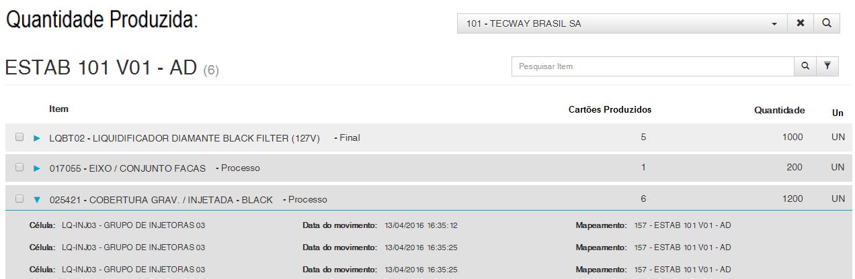This screenshot has width=855, height=279.
Task: Click the Quantidade column header
Action: [x=779, y=110]
